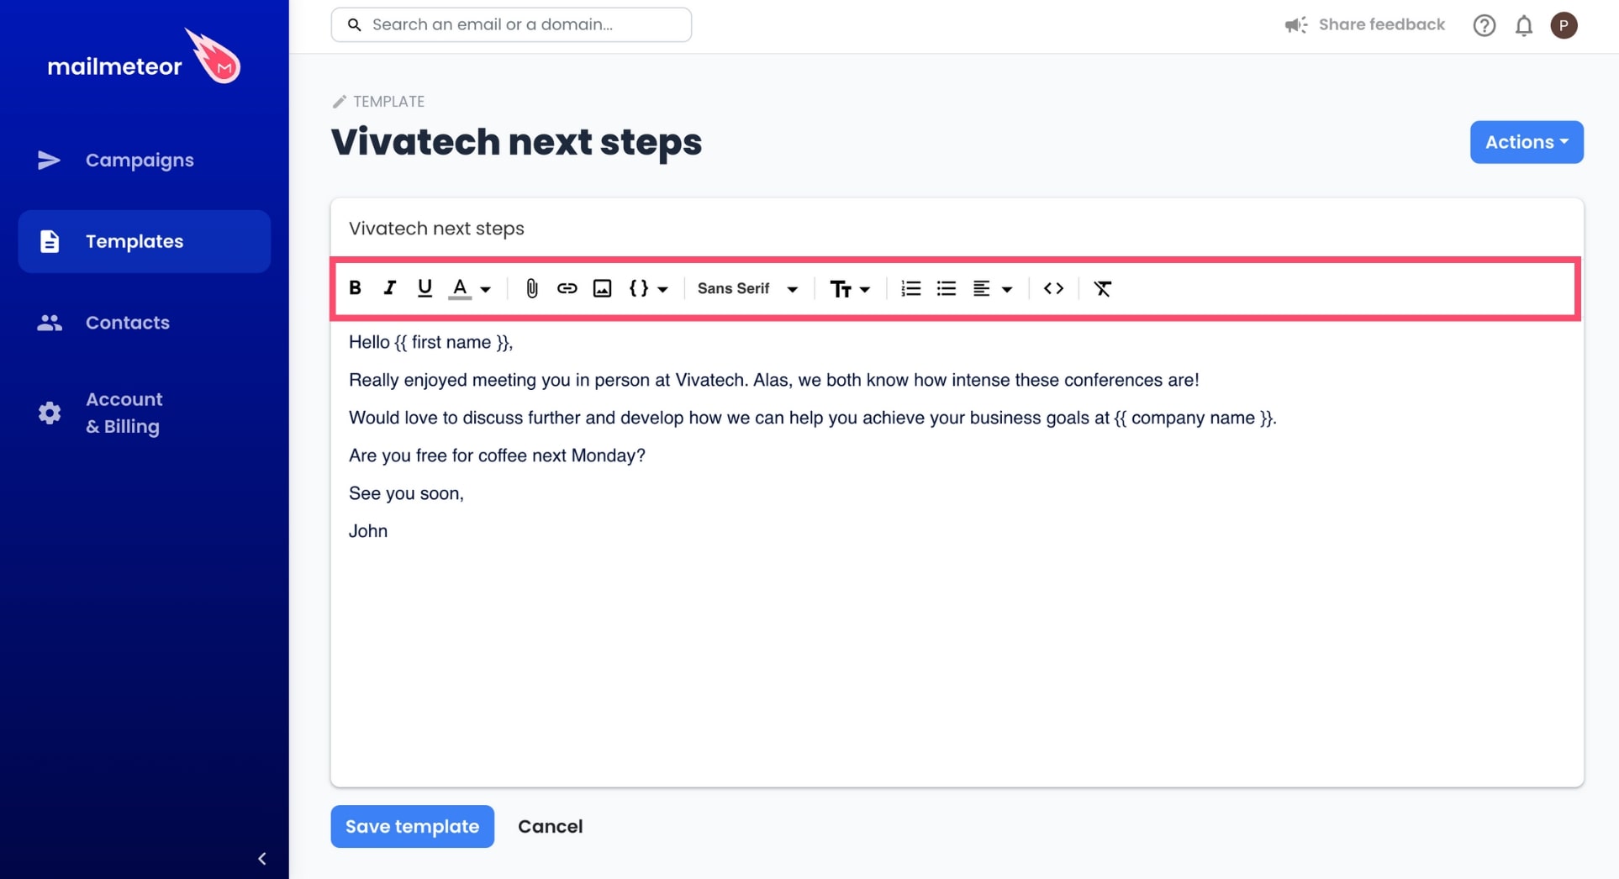The image size is (1619, 879).
Task: Open the merge variables brackets icon
Action: [x=639, y=288]
